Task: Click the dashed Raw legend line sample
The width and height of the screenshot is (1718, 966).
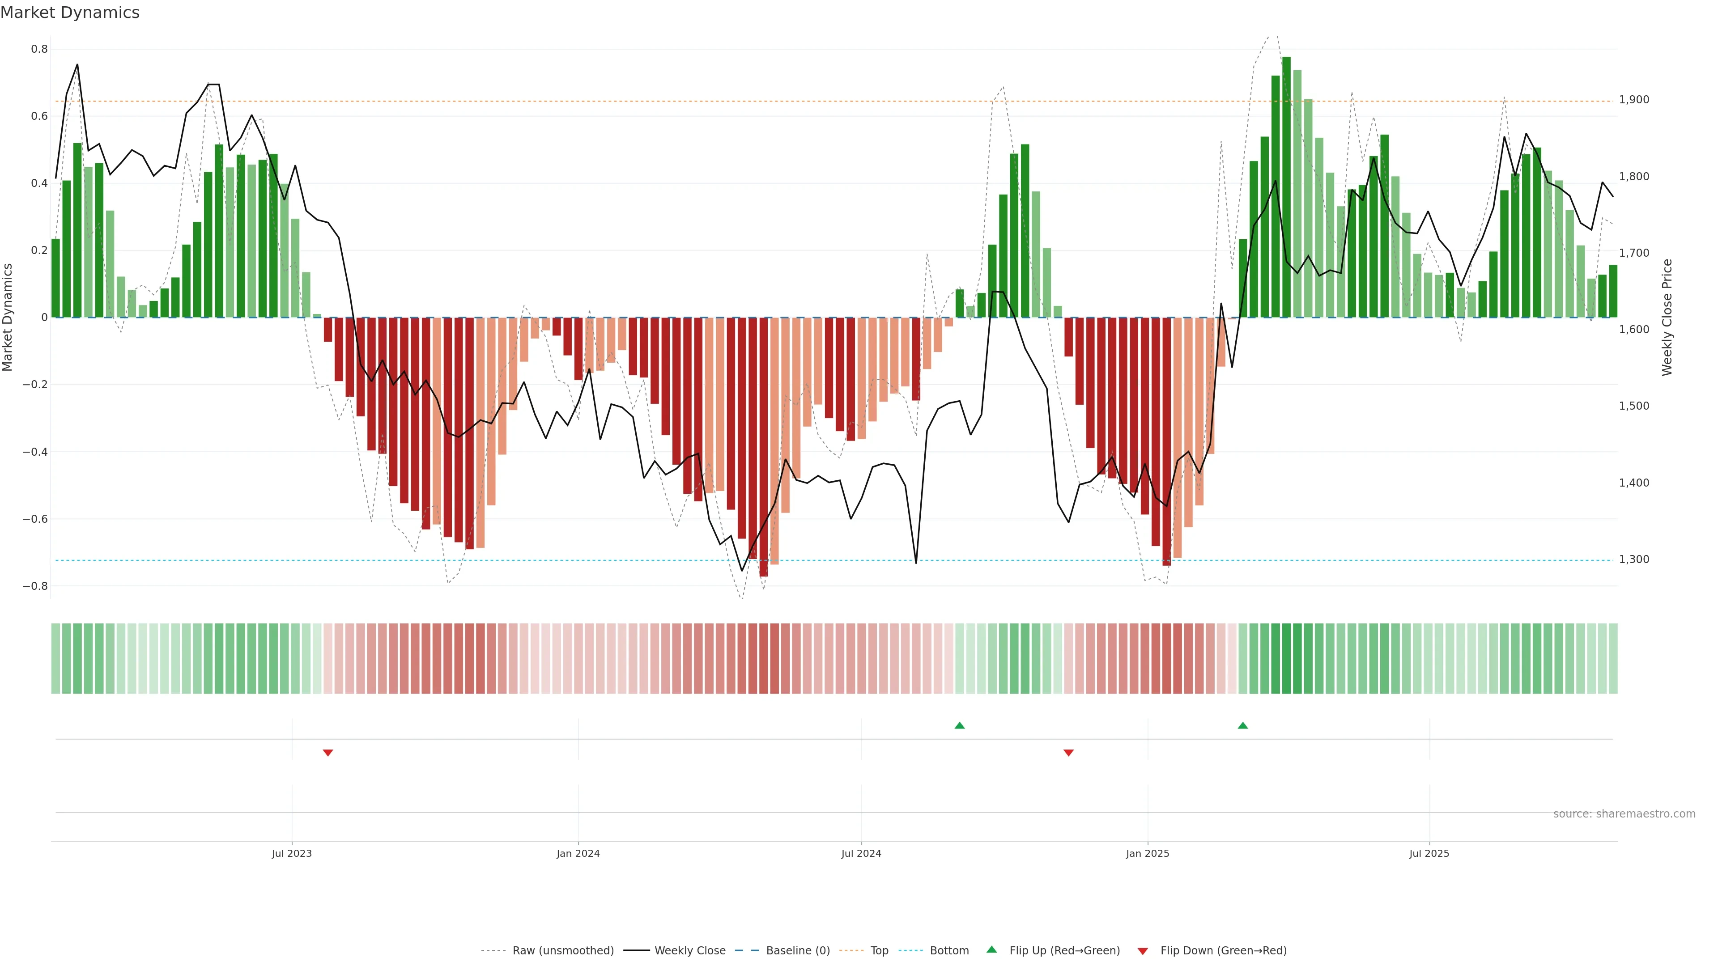Action: click(493, 951)
